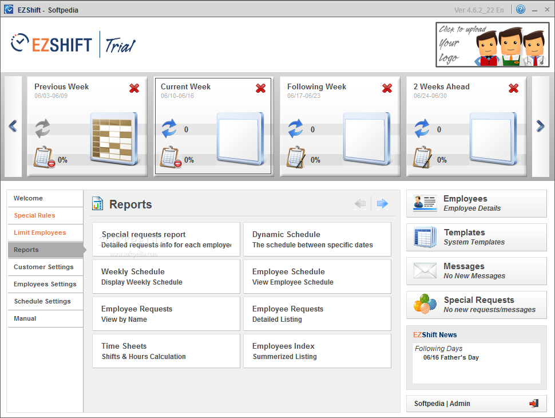Click the help question mark icon
This screenshot has width=555, height=418.
(x=520, y=9)
